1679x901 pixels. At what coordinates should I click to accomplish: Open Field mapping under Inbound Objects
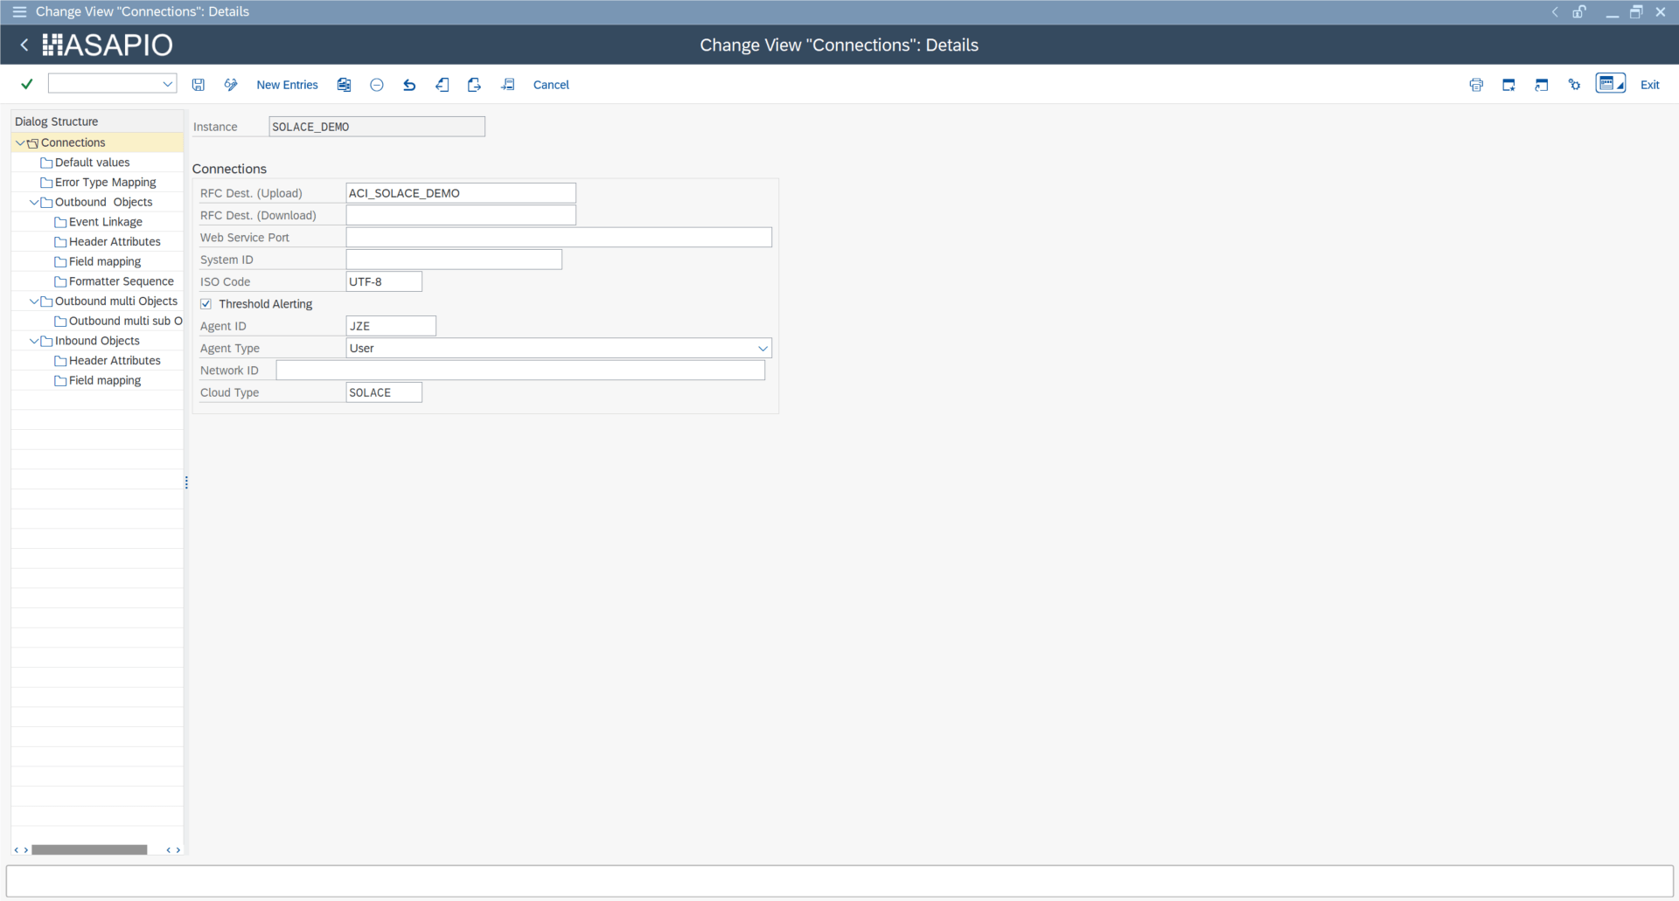pos(105,380)
